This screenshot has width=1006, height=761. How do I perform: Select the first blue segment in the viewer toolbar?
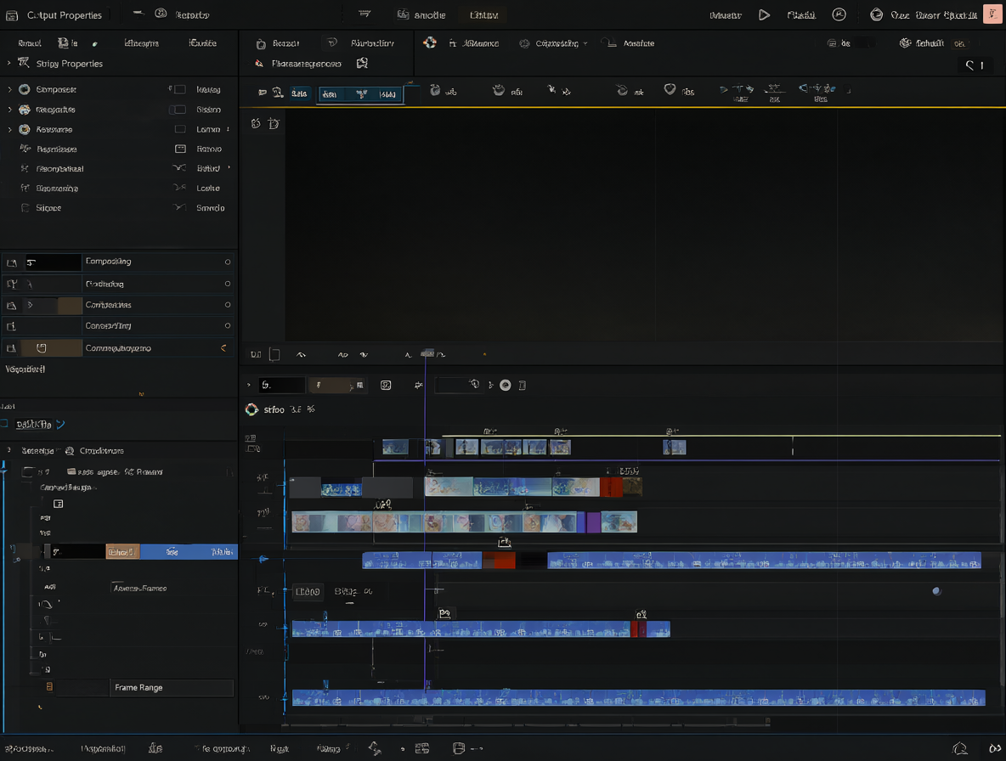(x=298, y=93)
